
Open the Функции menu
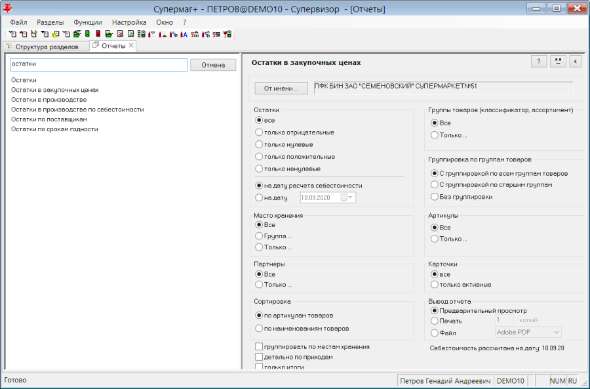pos(88,22)
